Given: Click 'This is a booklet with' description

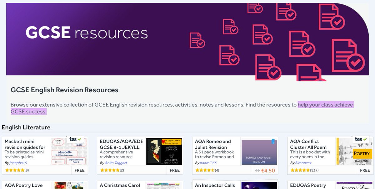Looking at the screenshot, I should click(310, 152).
